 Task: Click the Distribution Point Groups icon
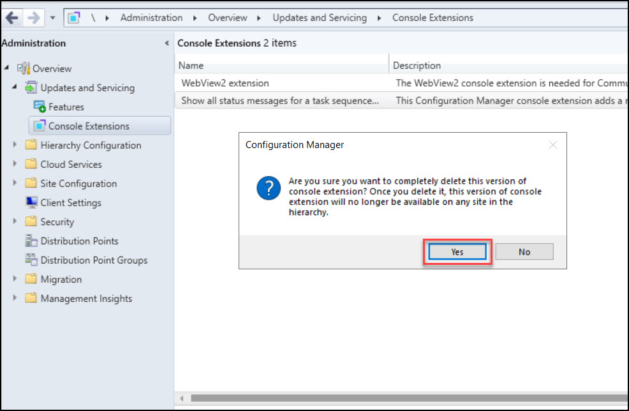(x=31, y=259)
